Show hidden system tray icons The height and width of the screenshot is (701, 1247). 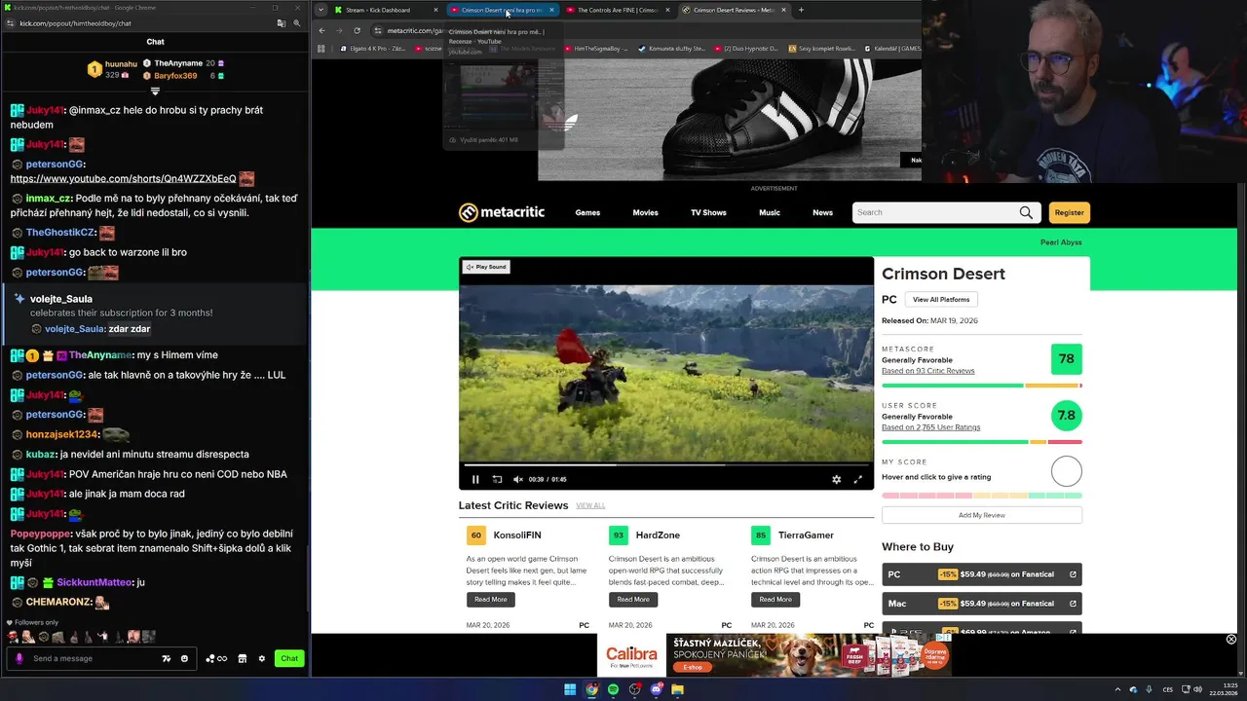[1117, 689]
